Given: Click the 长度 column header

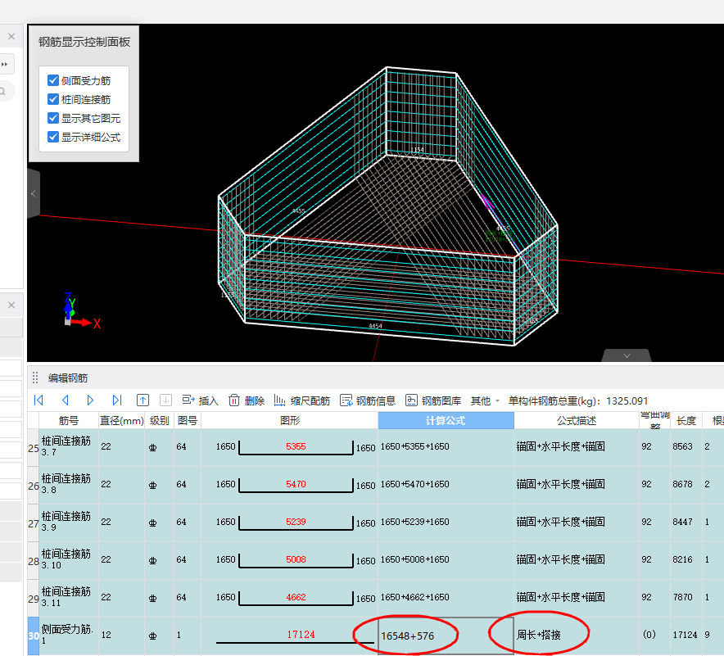Looking at the screenshot, I should (686, 421).
